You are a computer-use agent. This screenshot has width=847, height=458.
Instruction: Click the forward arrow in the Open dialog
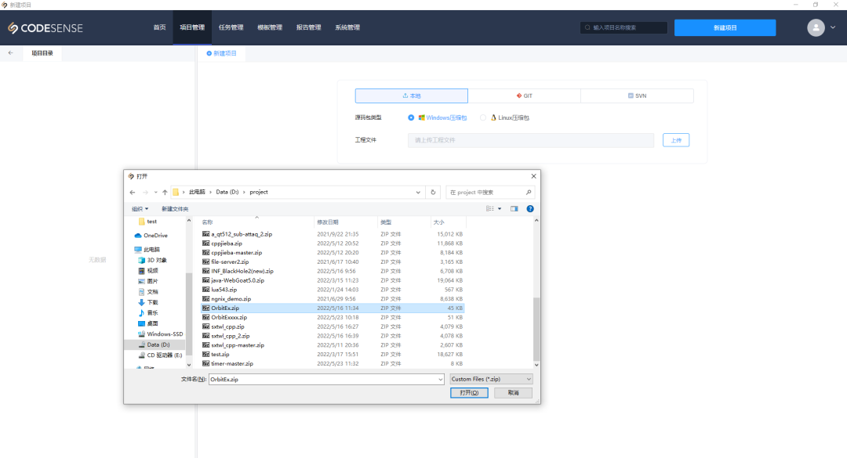[x=144, y=192]
